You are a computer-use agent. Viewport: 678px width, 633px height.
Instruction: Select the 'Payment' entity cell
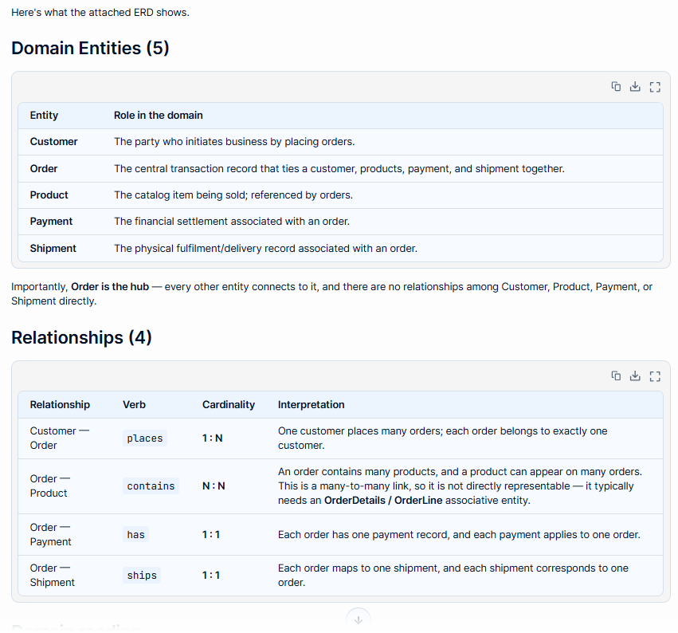click(51, 222)
